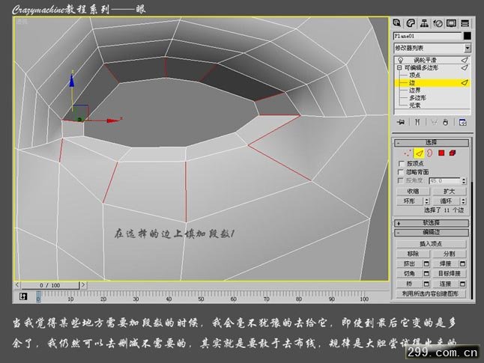The height and width of the screenshot is (363, 484).
Task: Toggle 按角度 checkbox
Action: pos(401,180)
